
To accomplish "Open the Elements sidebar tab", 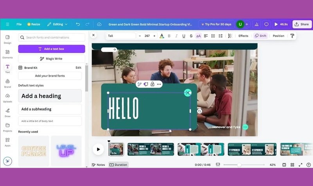I will click(7, 54).
